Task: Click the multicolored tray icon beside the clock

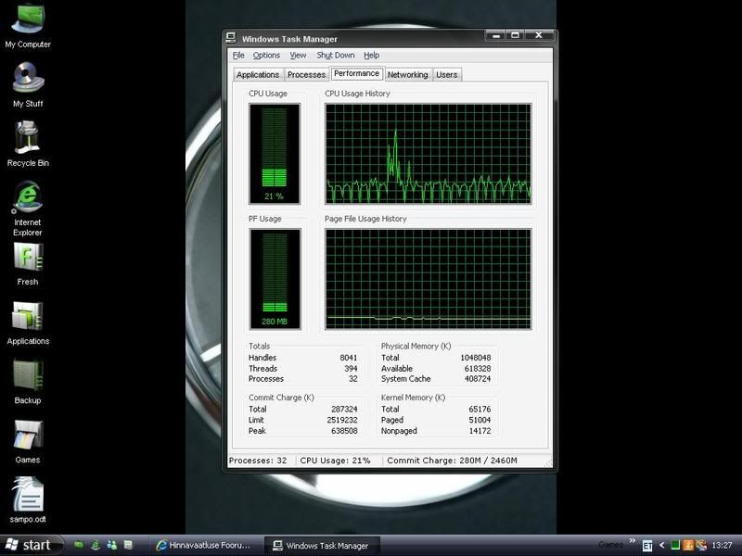Action: [701, 545]
